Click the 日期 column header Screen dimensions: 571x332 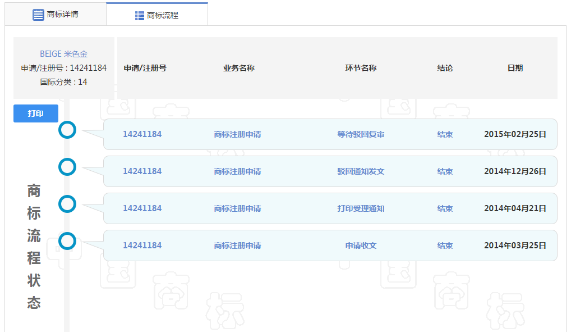[x=515, y=68]
